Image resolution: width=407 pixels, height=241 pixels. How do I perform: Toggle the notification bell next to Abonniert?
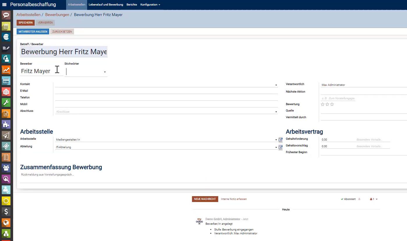359,199
